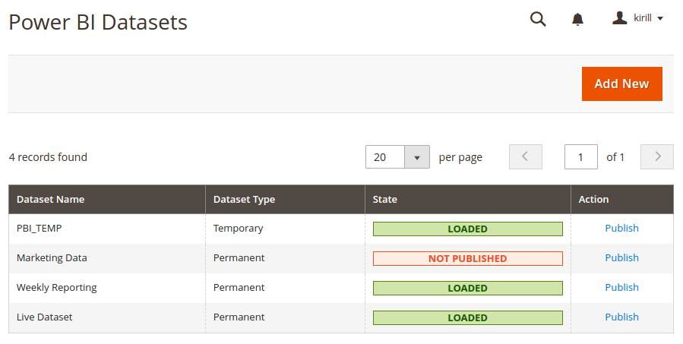Publish the Live Dataset entry
This screenshot has width=683, height=344.
(x=621, y=317)
